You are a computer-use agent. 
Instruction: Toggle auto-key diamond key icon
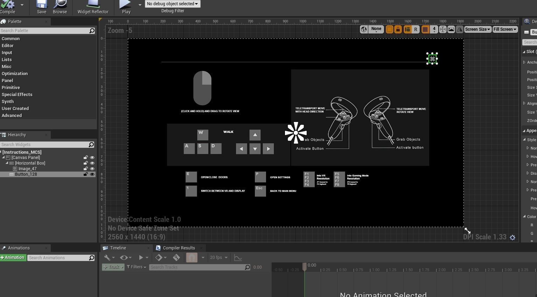coord(176,258)
